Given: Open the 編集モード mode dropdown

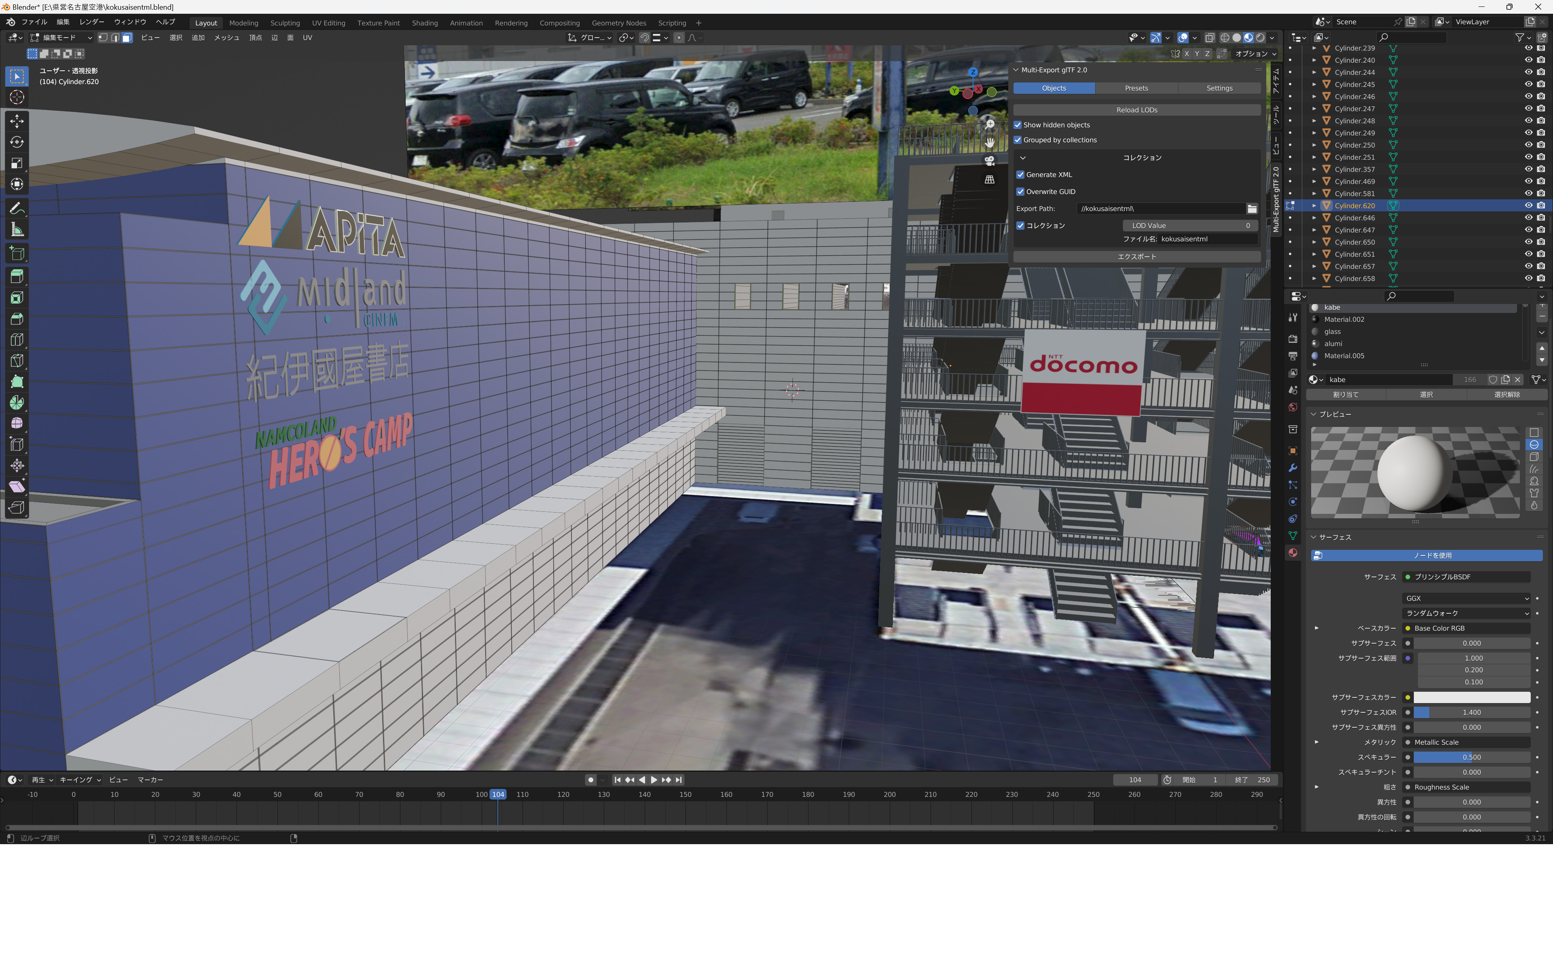Looking at the screenshot, I should [61, 38].
